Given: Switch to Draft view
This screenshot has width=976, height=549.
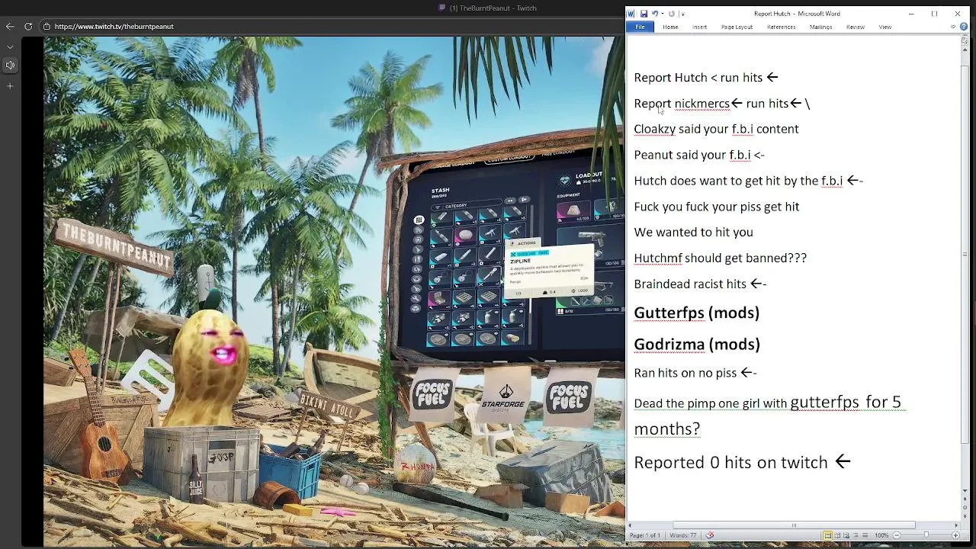Looking at the screenshot, I should pos(865,535).
